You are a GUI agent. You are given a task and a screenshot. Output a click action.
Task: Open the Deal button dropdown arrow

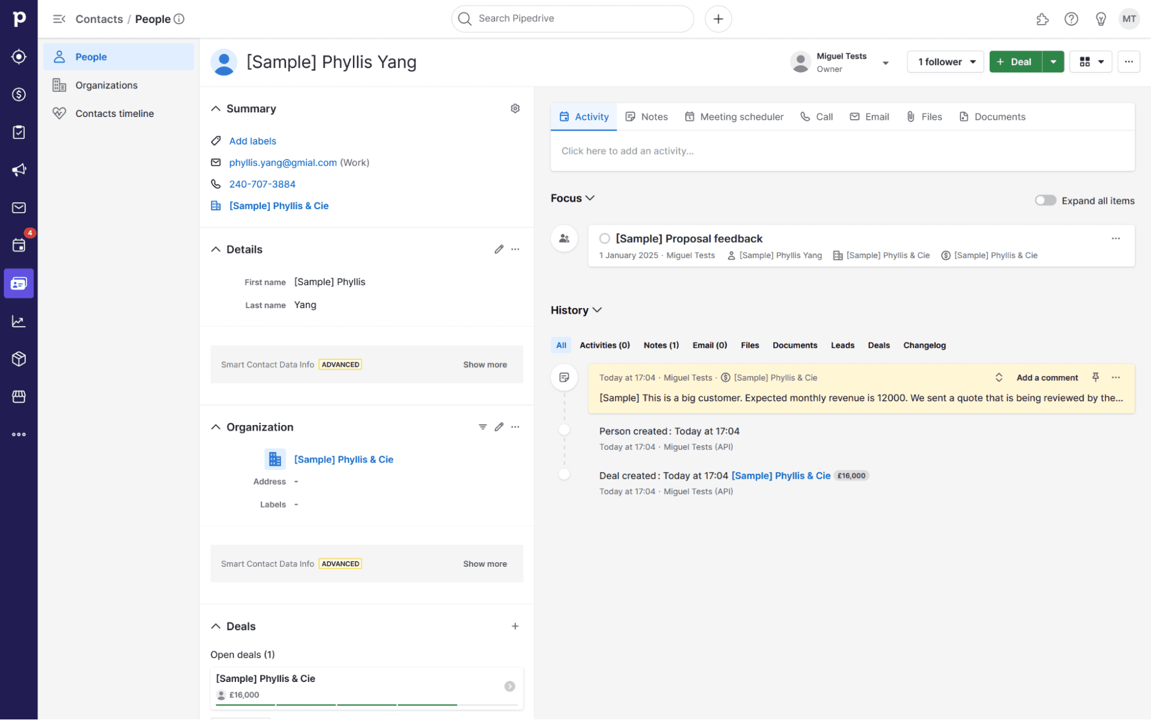pos(1053,62)
